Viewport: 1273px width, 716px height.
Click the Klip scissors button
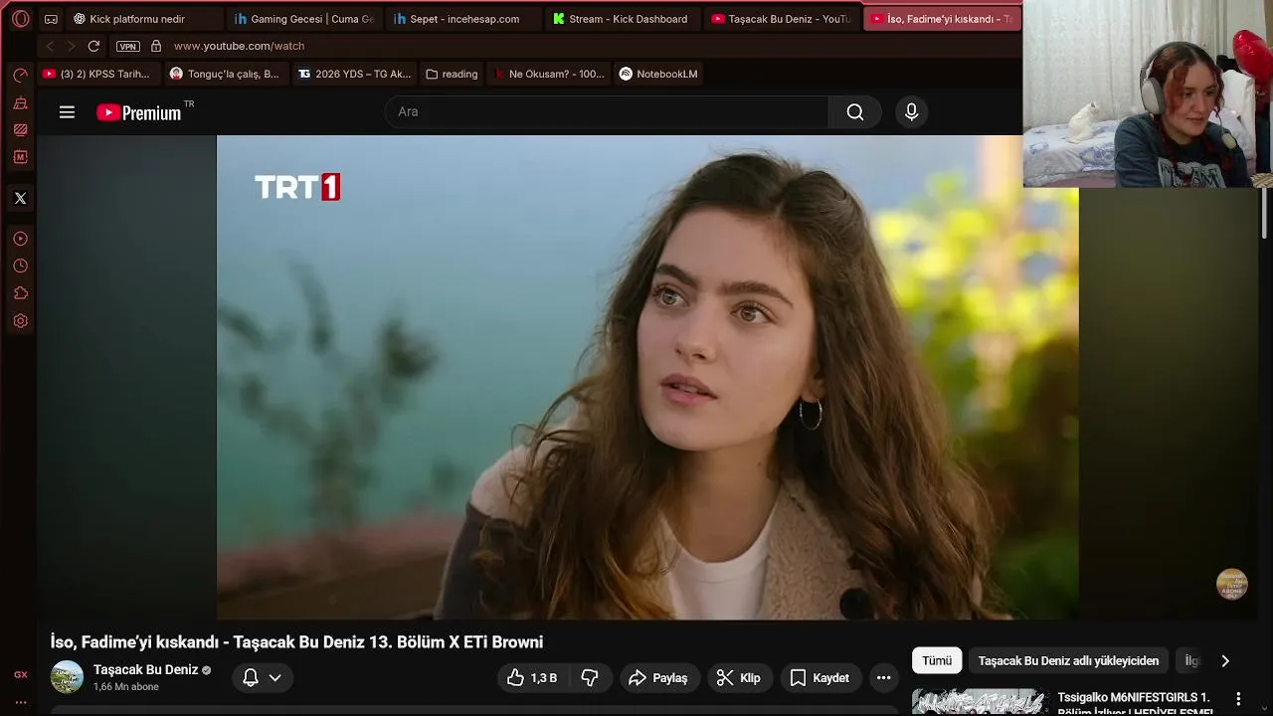point(739,677)
